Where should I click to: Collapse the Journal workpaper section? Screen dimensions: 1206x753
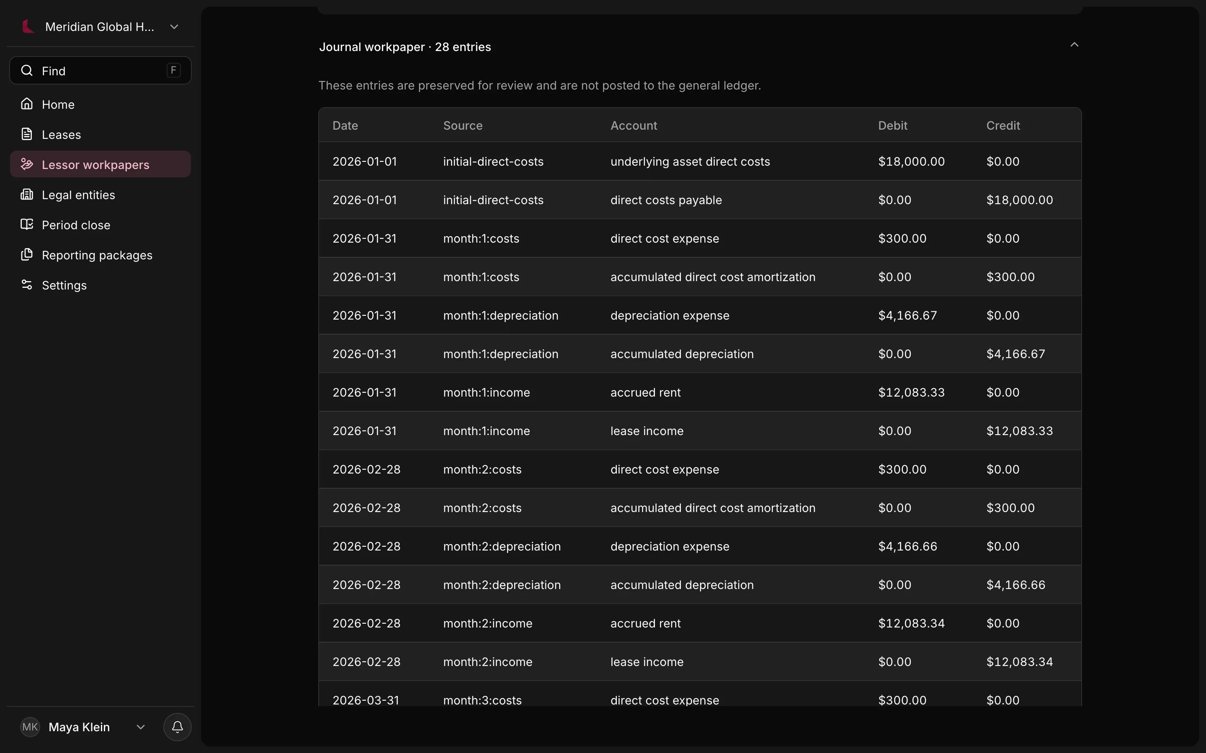(x=1075, y=45)
